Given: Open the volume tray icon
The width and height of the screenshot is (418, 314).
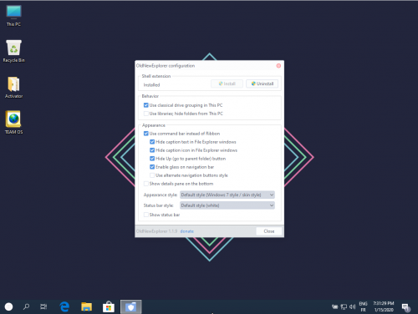Looking at the screenshot, I should click(x=352, y=306).
